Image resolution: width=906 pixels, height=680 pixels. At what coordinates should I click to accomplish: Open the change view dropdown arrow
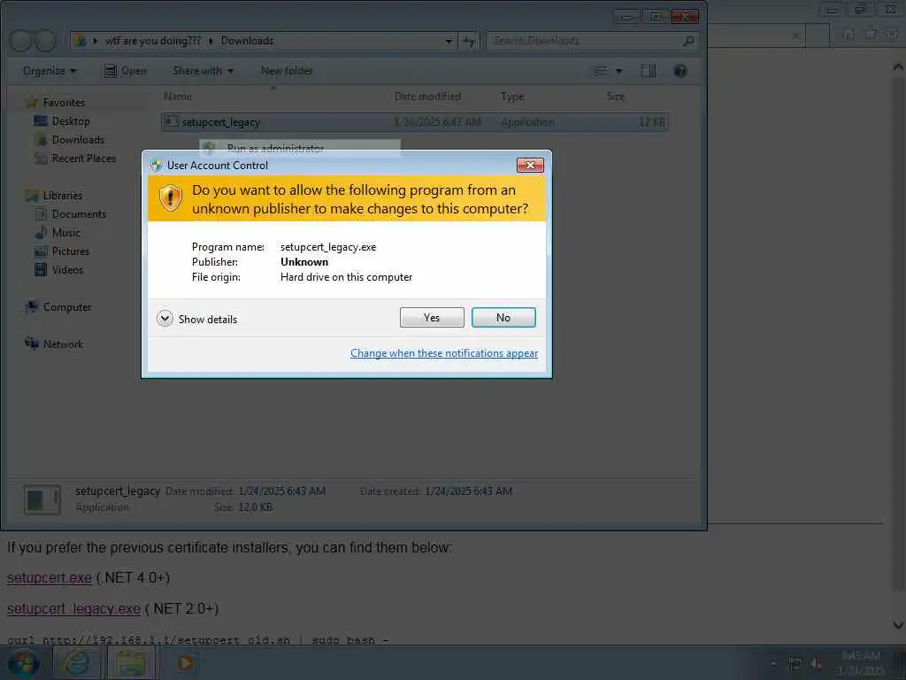pyautogui.click(x=618, y=71)
